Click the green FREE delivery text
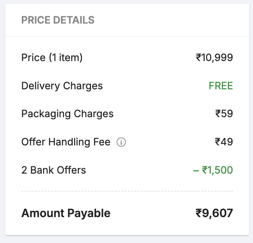Image resolution: width=253 pixels, height=243 pixels. [x=221, y=86]
